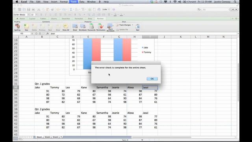Click the AutoSum sigma icon
The height and width of the screenshot is (142, 252).
[x=71, y=9]
